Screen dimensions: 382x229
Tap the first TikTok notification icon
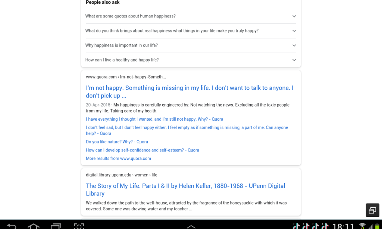(297, 226)
